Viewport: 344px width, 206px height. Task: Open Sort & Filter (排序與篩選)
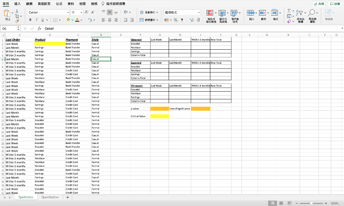click(301, 16)
